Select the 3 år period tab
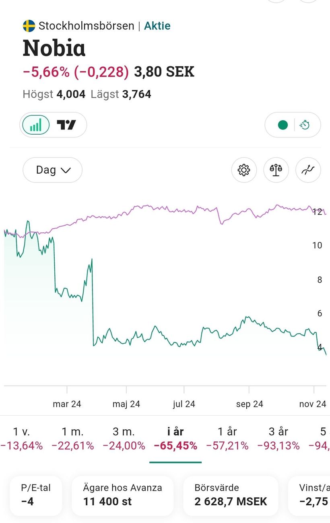This screenshot has height=523, width=330. click(278, 438)
